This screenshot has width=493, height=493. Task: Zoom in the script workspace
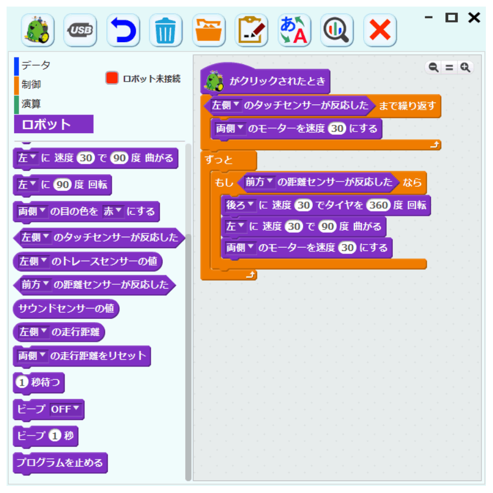click(465, 67)
